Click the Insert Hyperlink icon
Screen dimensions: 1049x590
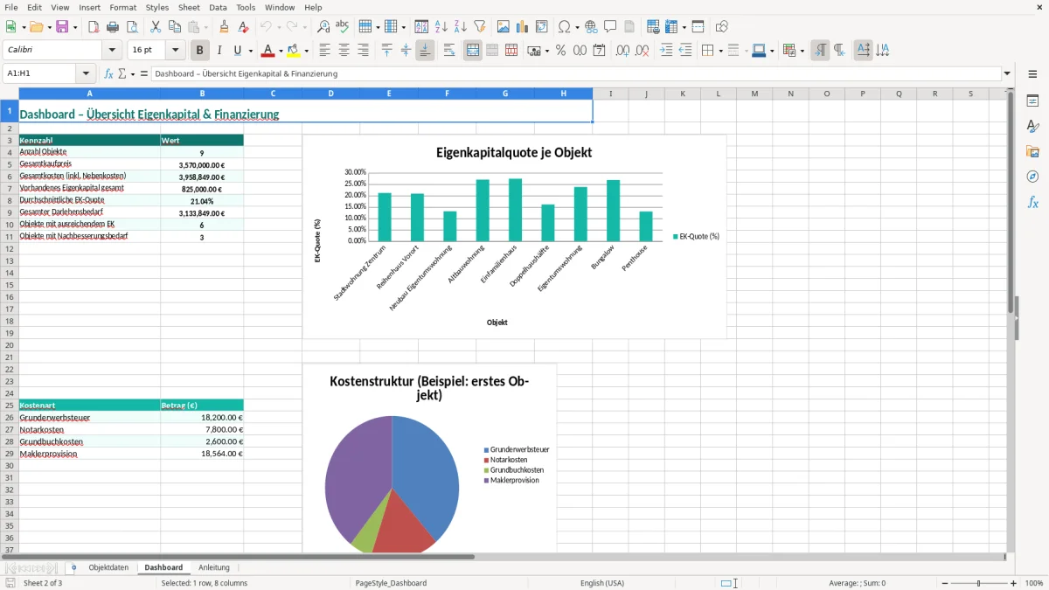click(x=591, y=27)
